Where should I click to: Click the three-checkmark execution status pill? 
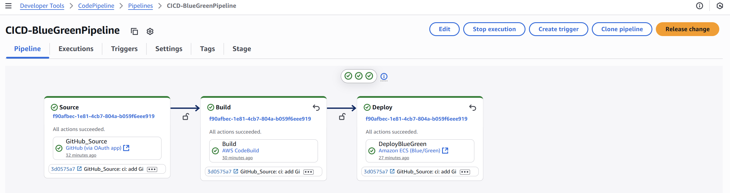359,76
